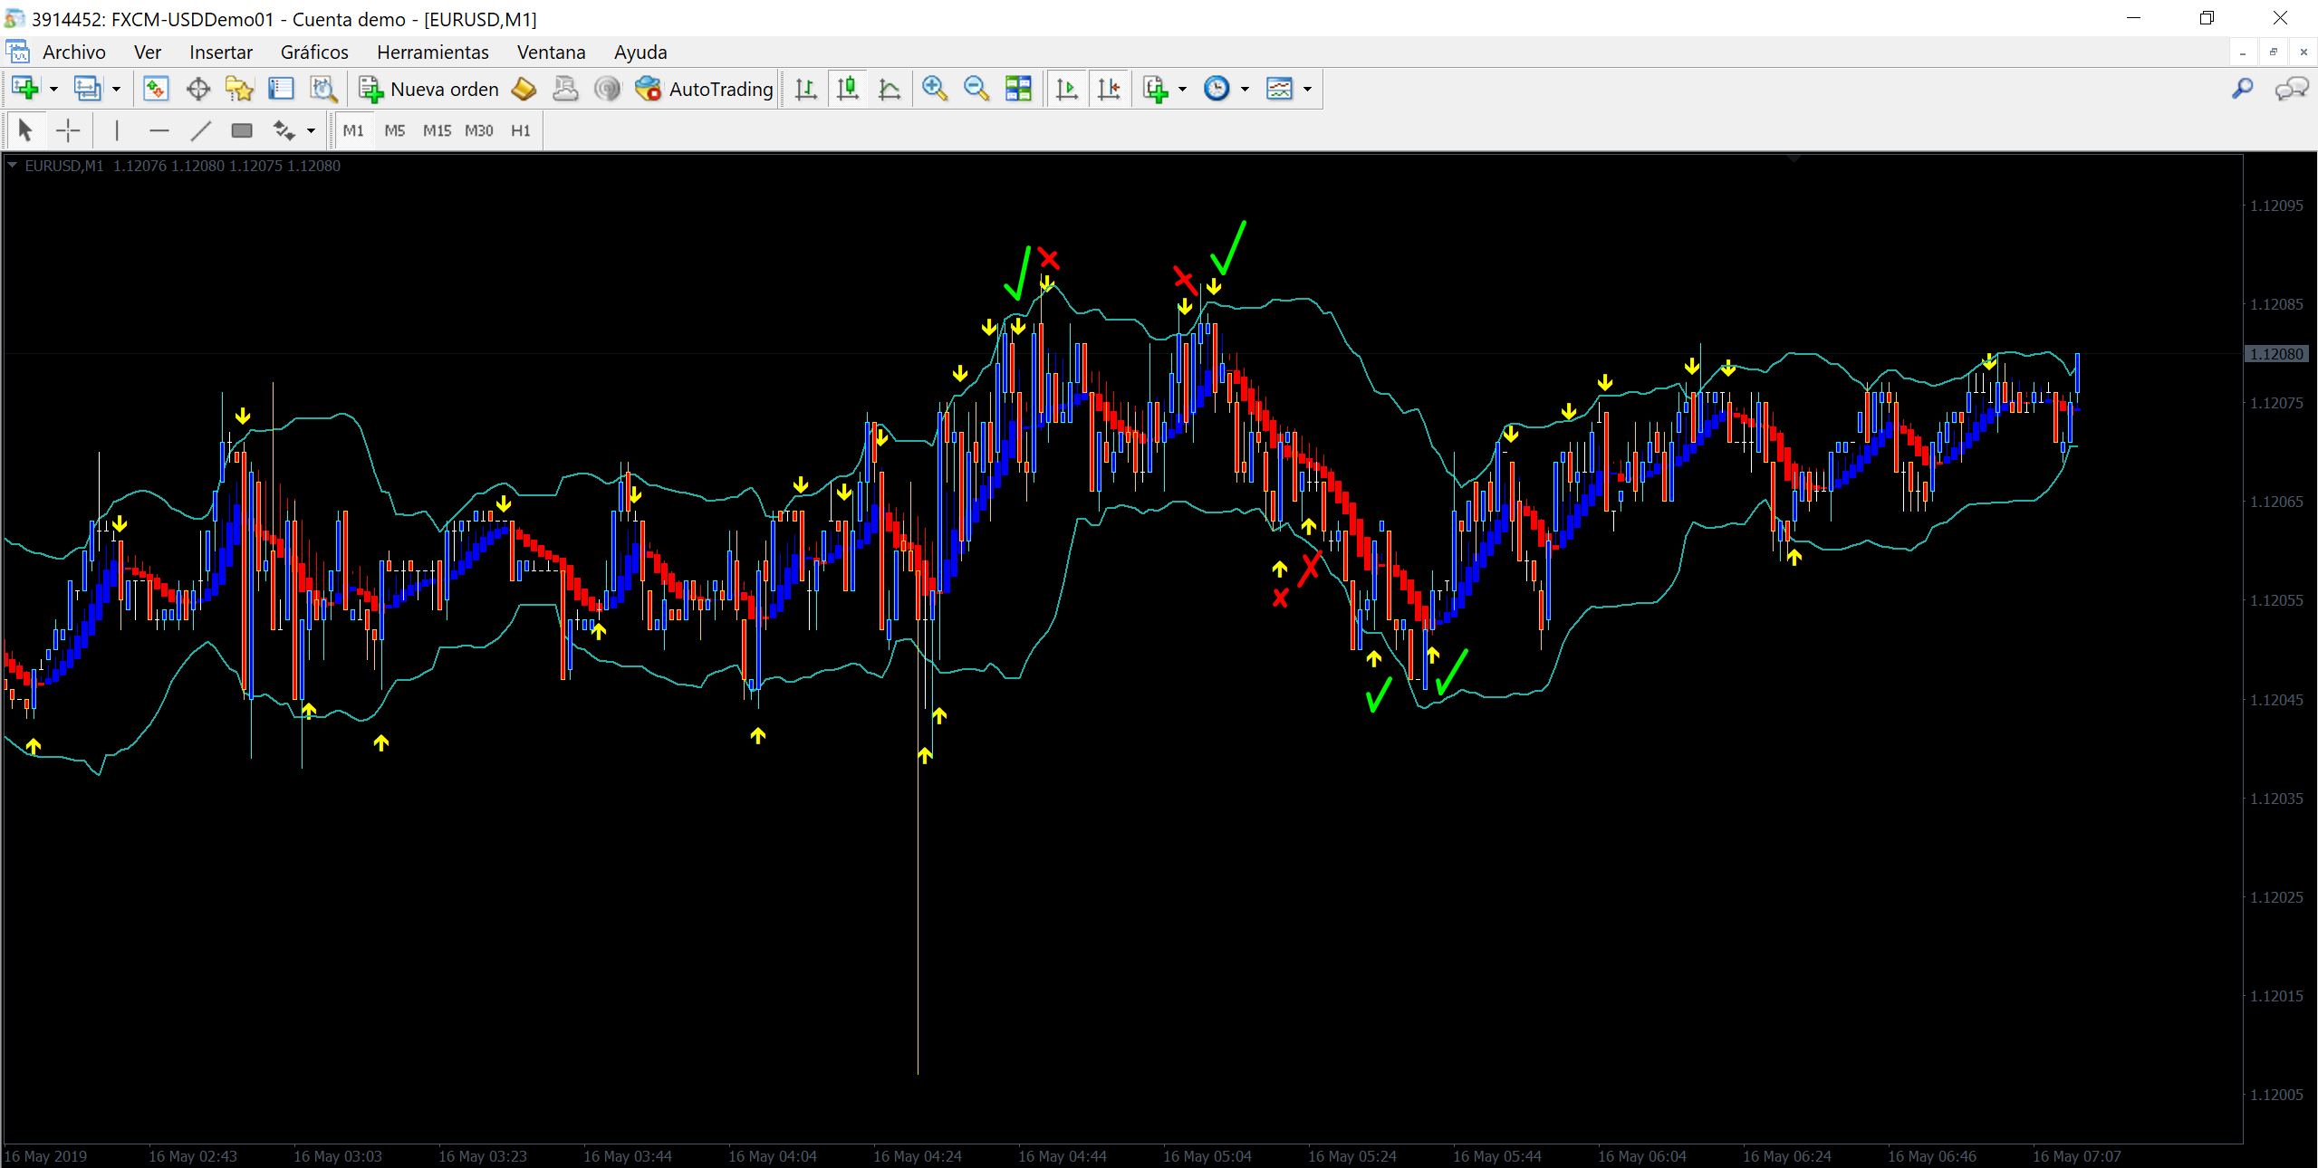Expand the templates dropdown arrow

(1307, 89)
